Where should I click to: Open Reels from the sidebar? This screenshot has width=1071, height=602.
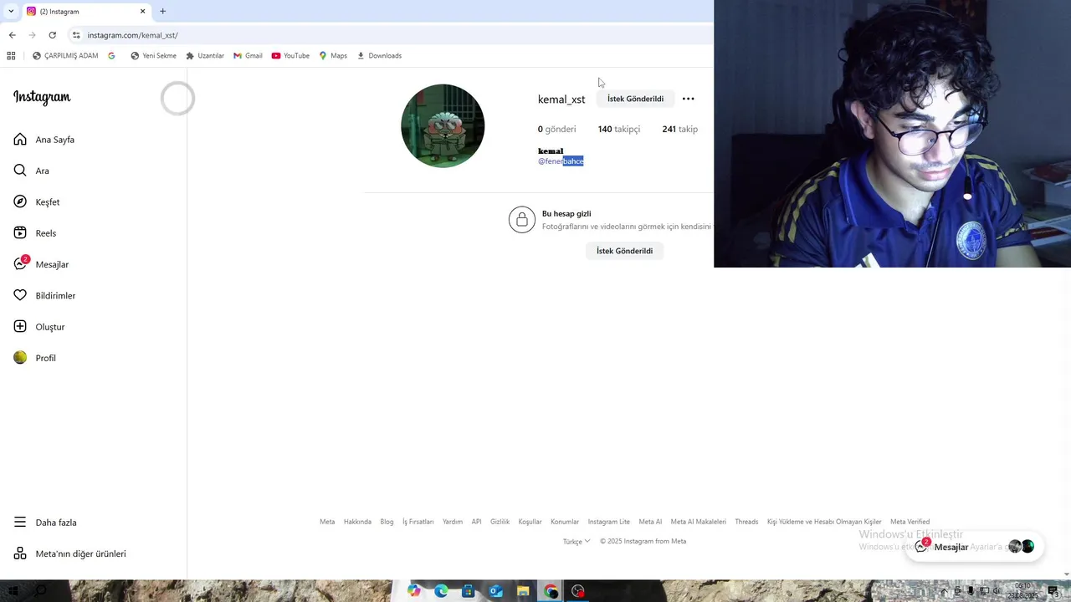[x=35, y=233]
